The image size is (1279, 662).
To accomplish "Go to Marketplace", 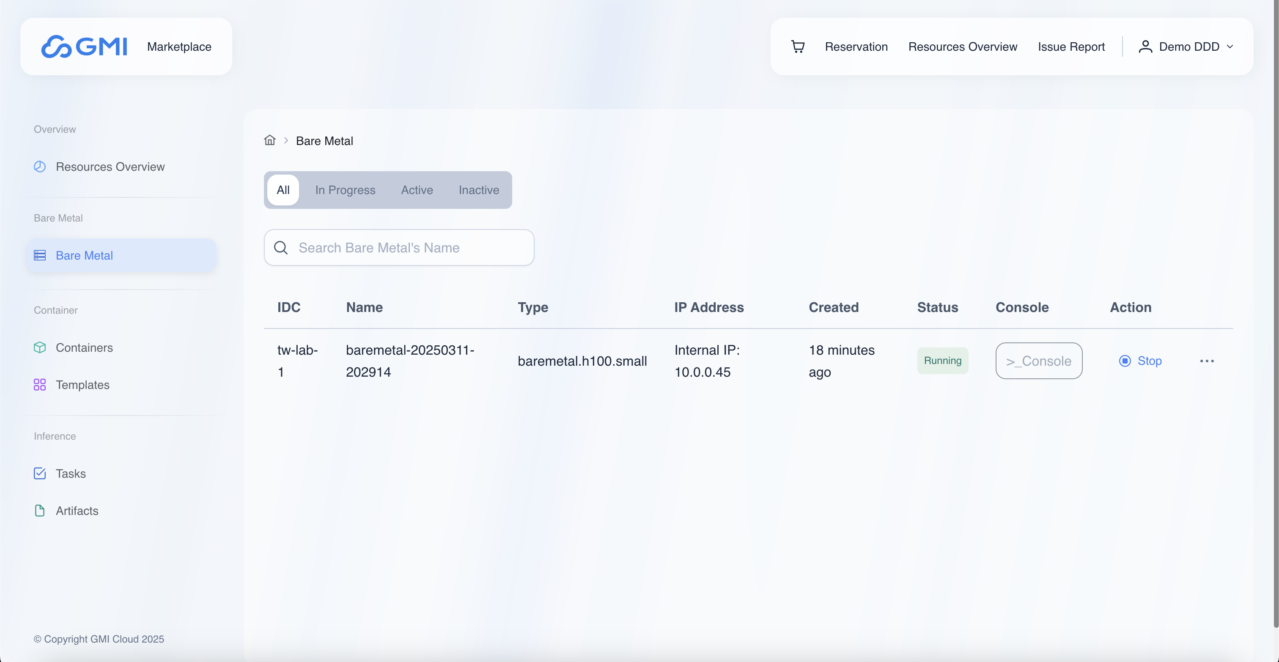I will [x=179, y=47].
